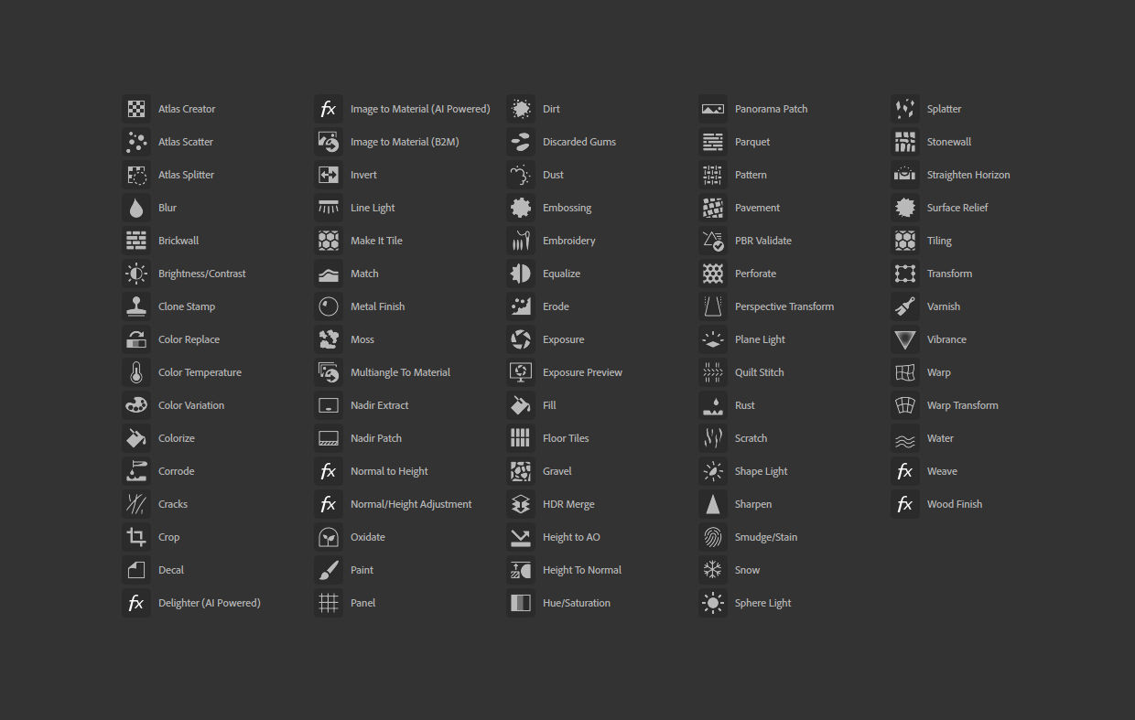1135x720 pixels.
Task: Open the HDR Merge icon
Action: (x=521, y=504)
